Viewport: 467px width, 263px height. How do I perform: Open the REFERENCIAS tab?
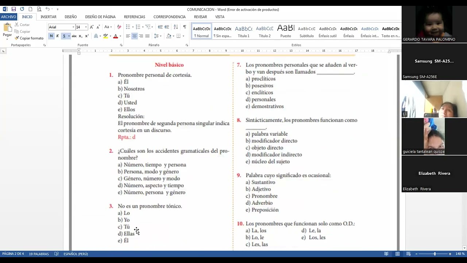coord(135,17)
